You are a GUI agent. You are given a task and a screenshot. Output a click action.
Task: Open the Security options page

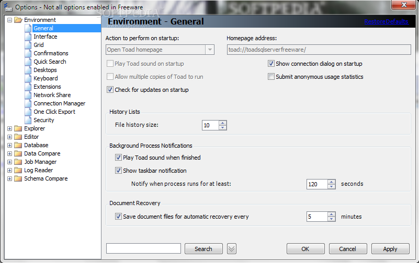coord(44,120)
